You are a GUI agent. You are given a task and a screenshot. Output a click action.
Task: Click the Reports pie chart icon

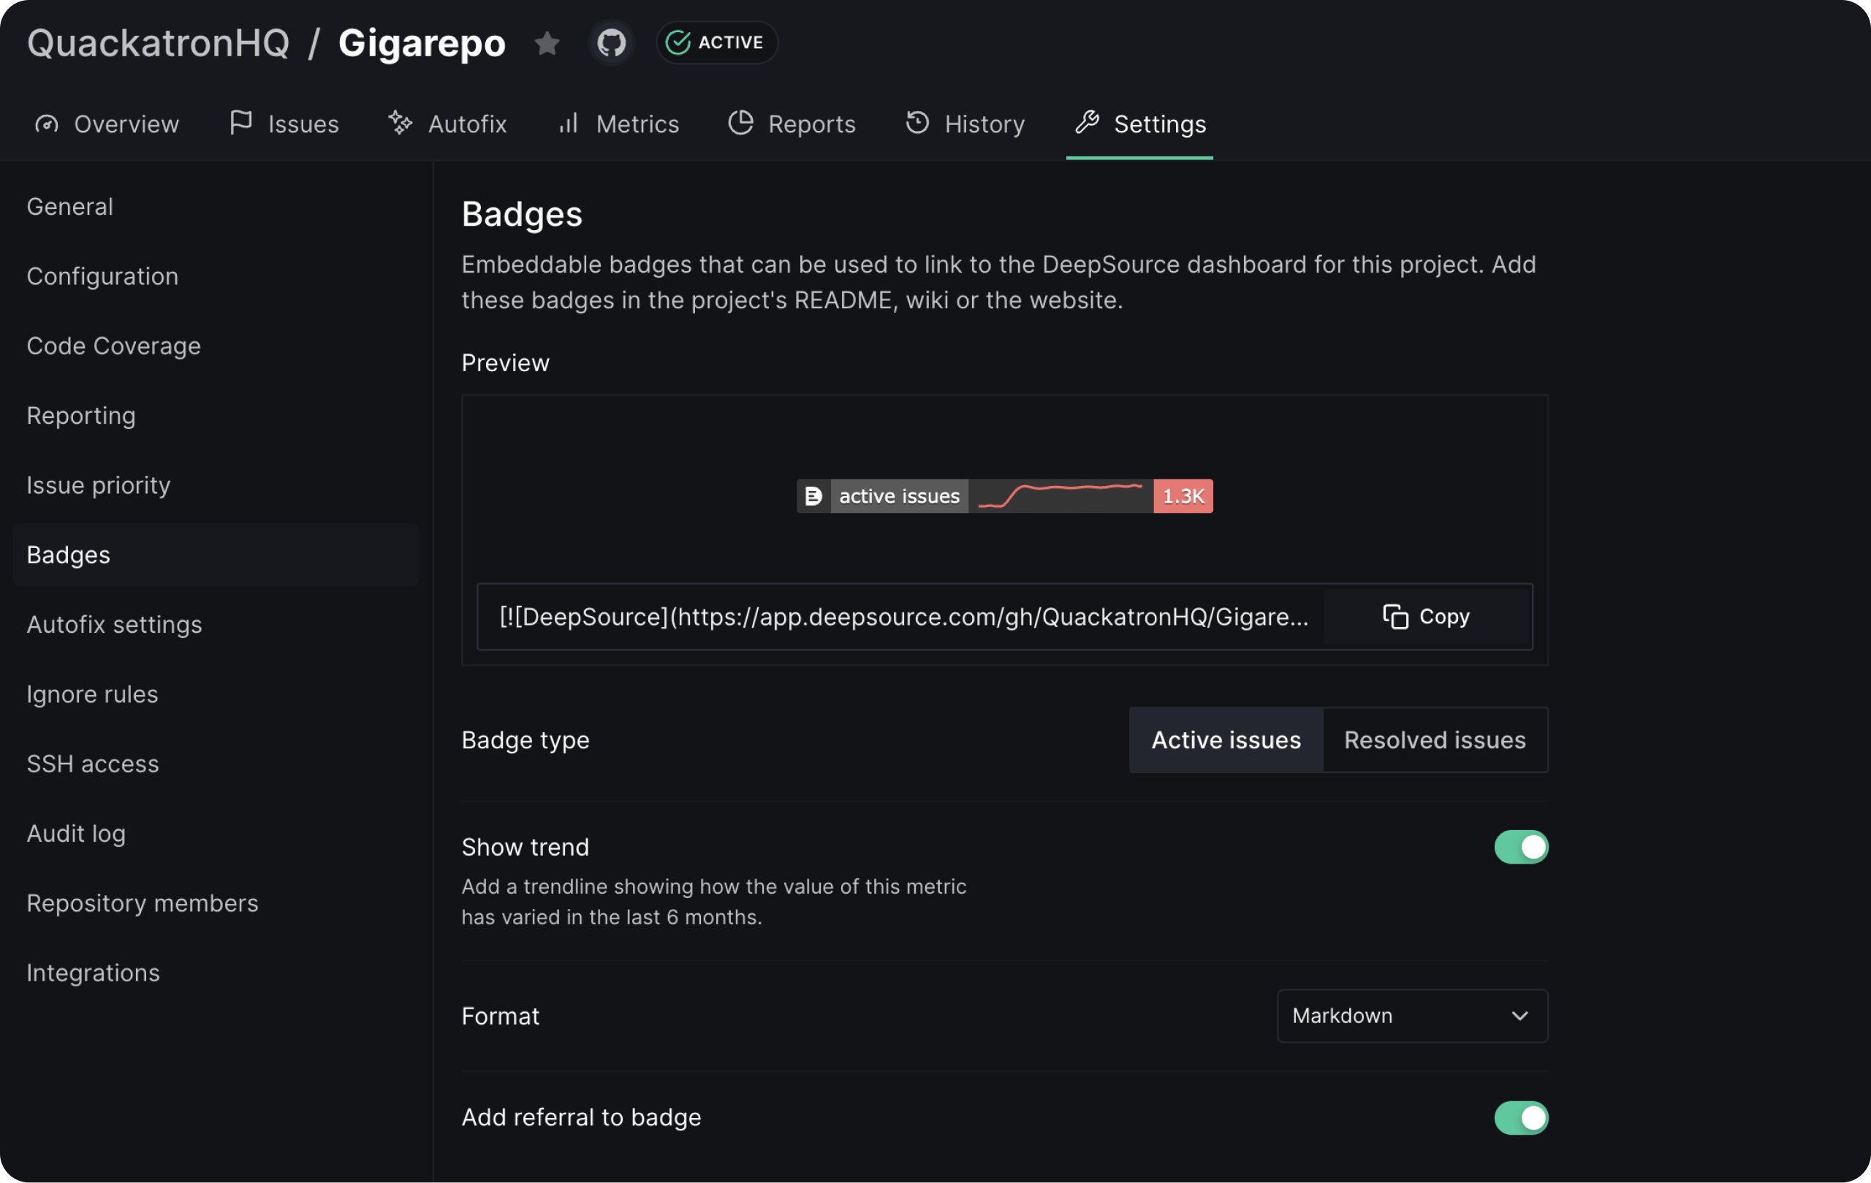(x=740, y=123)
